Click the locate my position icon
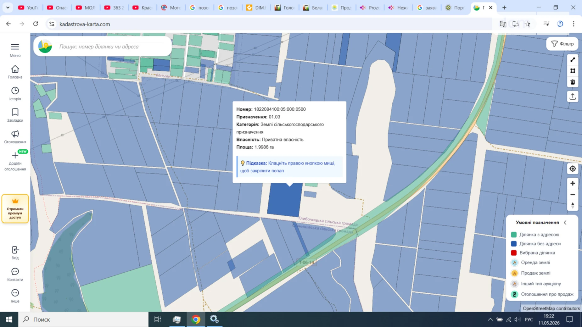The width and height of the screenshot is (582, 327). point(573,169)
